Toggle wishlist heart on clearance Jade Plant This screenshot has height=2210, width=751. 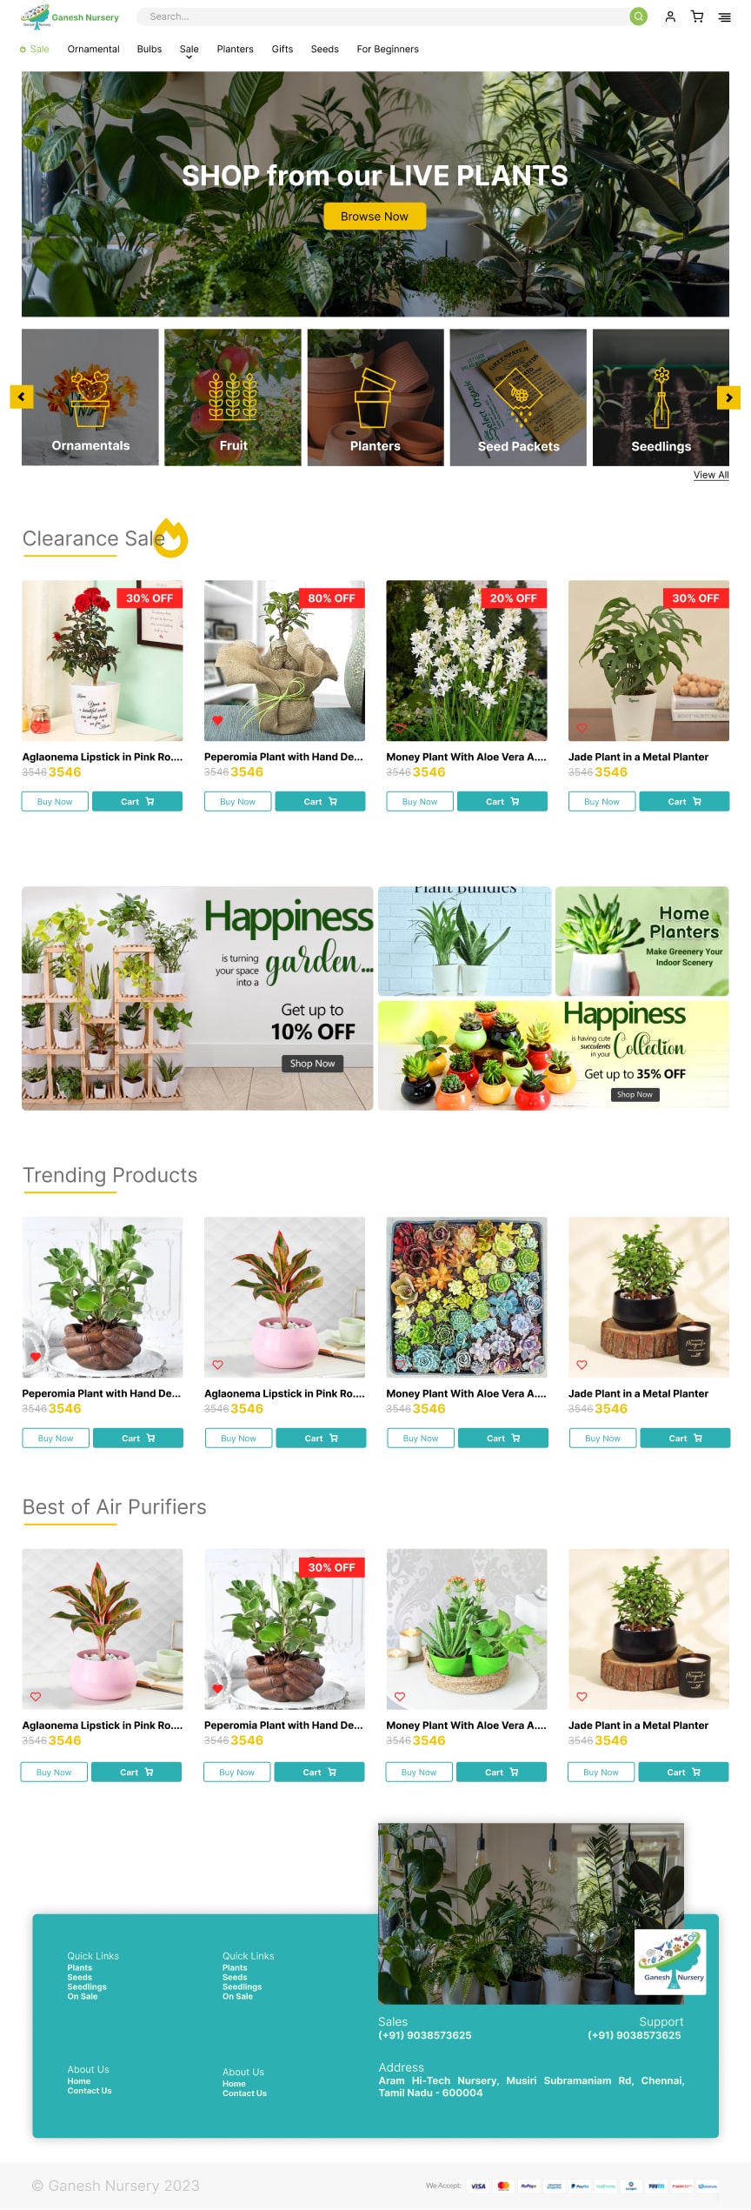click(582, 728)
